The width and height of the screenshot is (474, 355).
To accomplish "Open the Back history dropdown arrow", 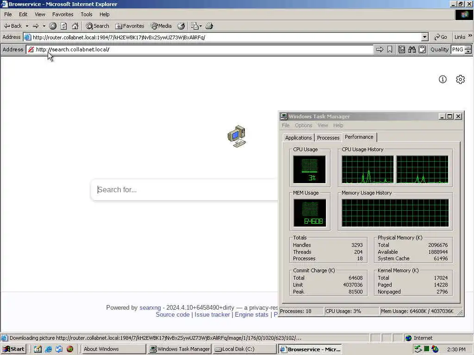I will click(27, 26).
